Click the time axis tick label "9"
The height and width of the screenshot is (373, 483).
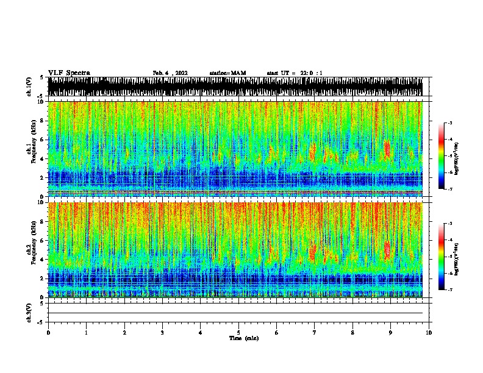click(390, 333)
